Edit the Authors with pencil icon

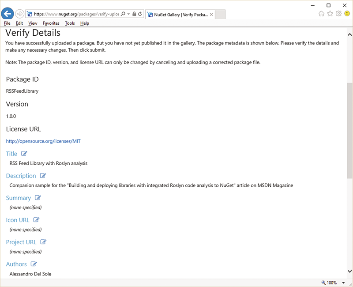point(34,264)
